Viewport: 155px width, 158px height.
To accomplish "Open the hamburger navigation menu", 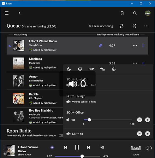I will pos(7,13).
